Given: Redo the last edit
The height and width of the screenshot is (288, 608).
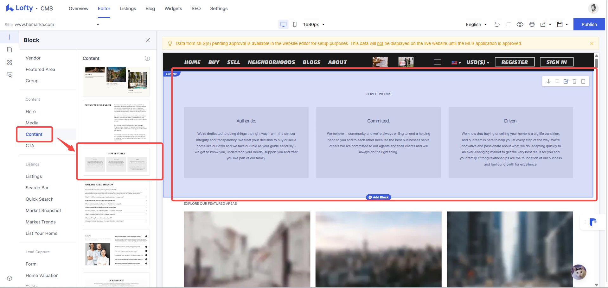Looking at the screenshot, I should point(508,24).
